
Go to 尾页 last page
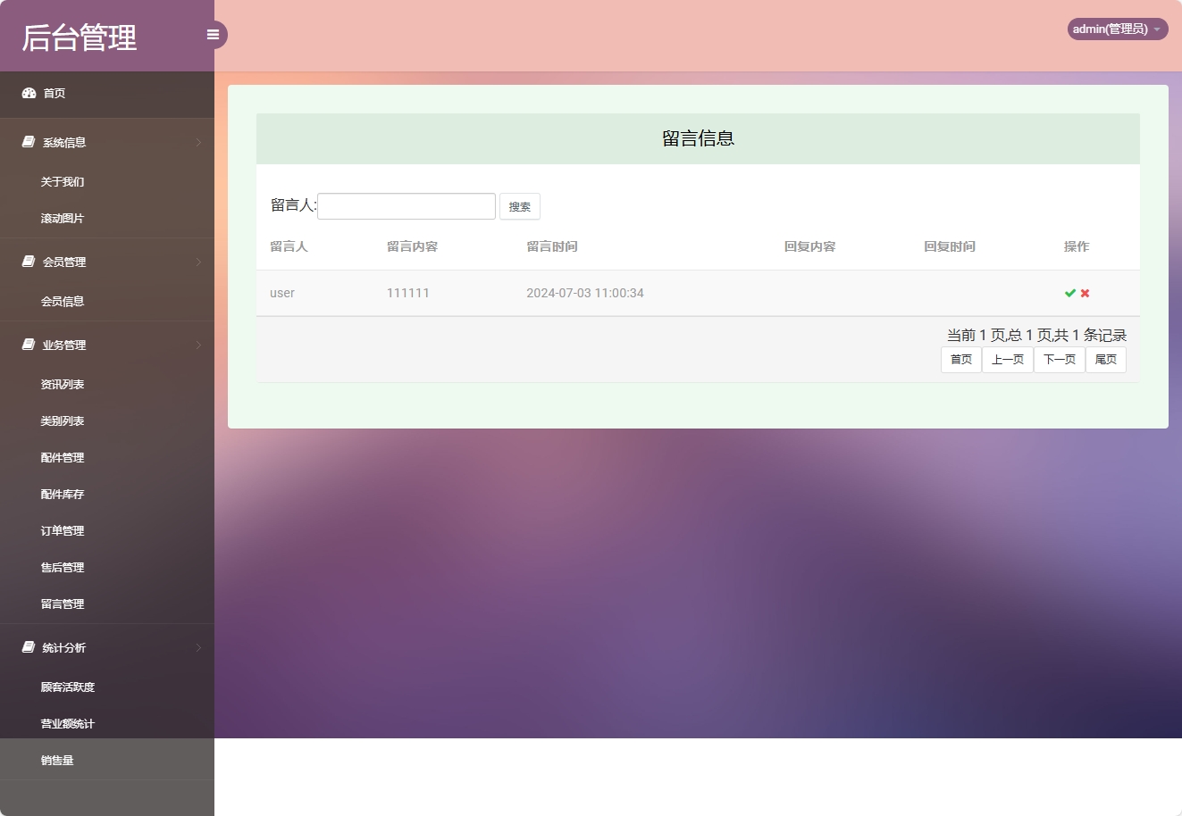pyautogui.click(x=1105, y=359)
